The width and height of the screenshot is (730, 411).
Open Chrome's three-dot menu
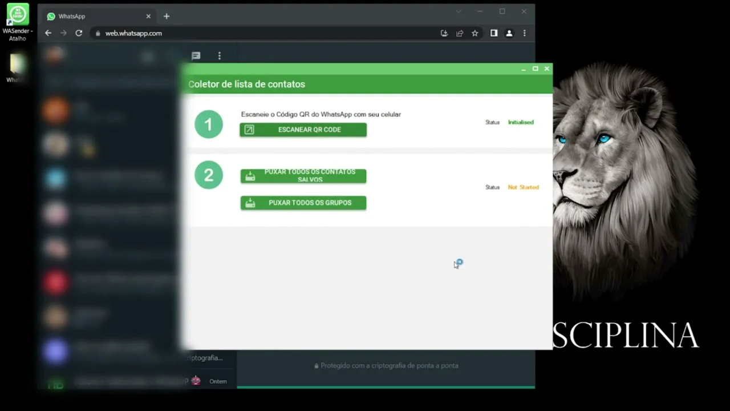(525, 33)
